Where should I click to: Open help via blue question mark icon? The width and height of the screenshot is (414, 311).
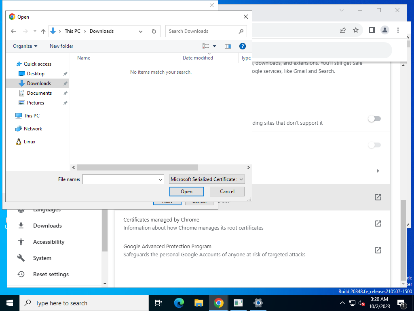243,46
